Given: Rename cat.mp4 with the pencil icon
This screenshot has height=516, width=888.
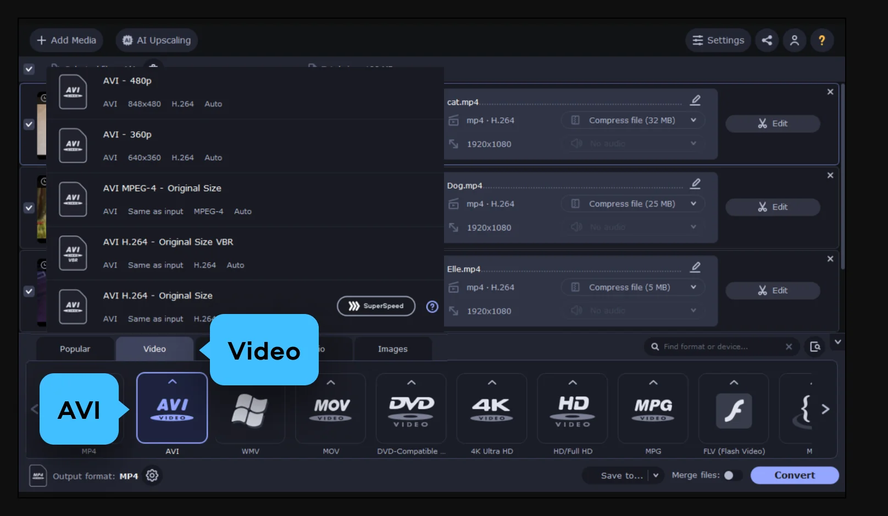Looking at the screenshot, I should (x=696, y=100).
